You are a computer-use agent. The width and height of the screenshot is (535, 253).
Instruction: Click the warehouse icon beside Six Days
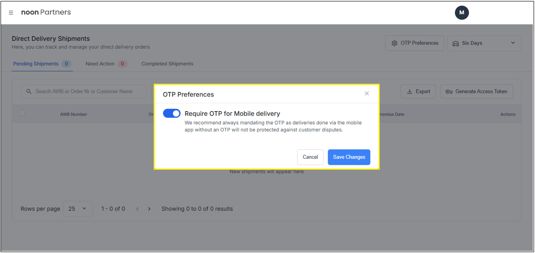click(x=455, y=43)
